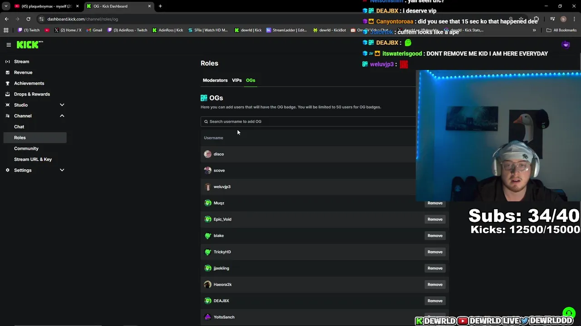Screen dimensions: 581x326
Task: Open the Twitch bookmark
Action: [x=29, y=30]
